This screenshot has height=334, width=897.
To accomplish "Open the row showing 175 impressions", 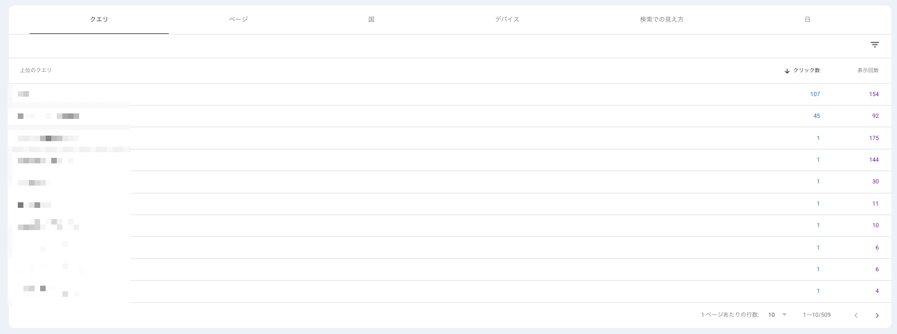I will (450, 138).
